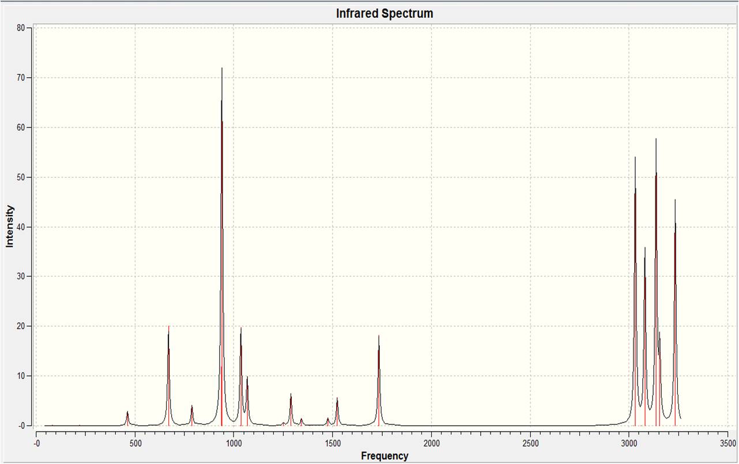Image resolution: width=739 pixels, height=464 pixels.
Task: Click the 50 tick label on intensity axis
Action: pyautogui.click(x=20, y=177)
